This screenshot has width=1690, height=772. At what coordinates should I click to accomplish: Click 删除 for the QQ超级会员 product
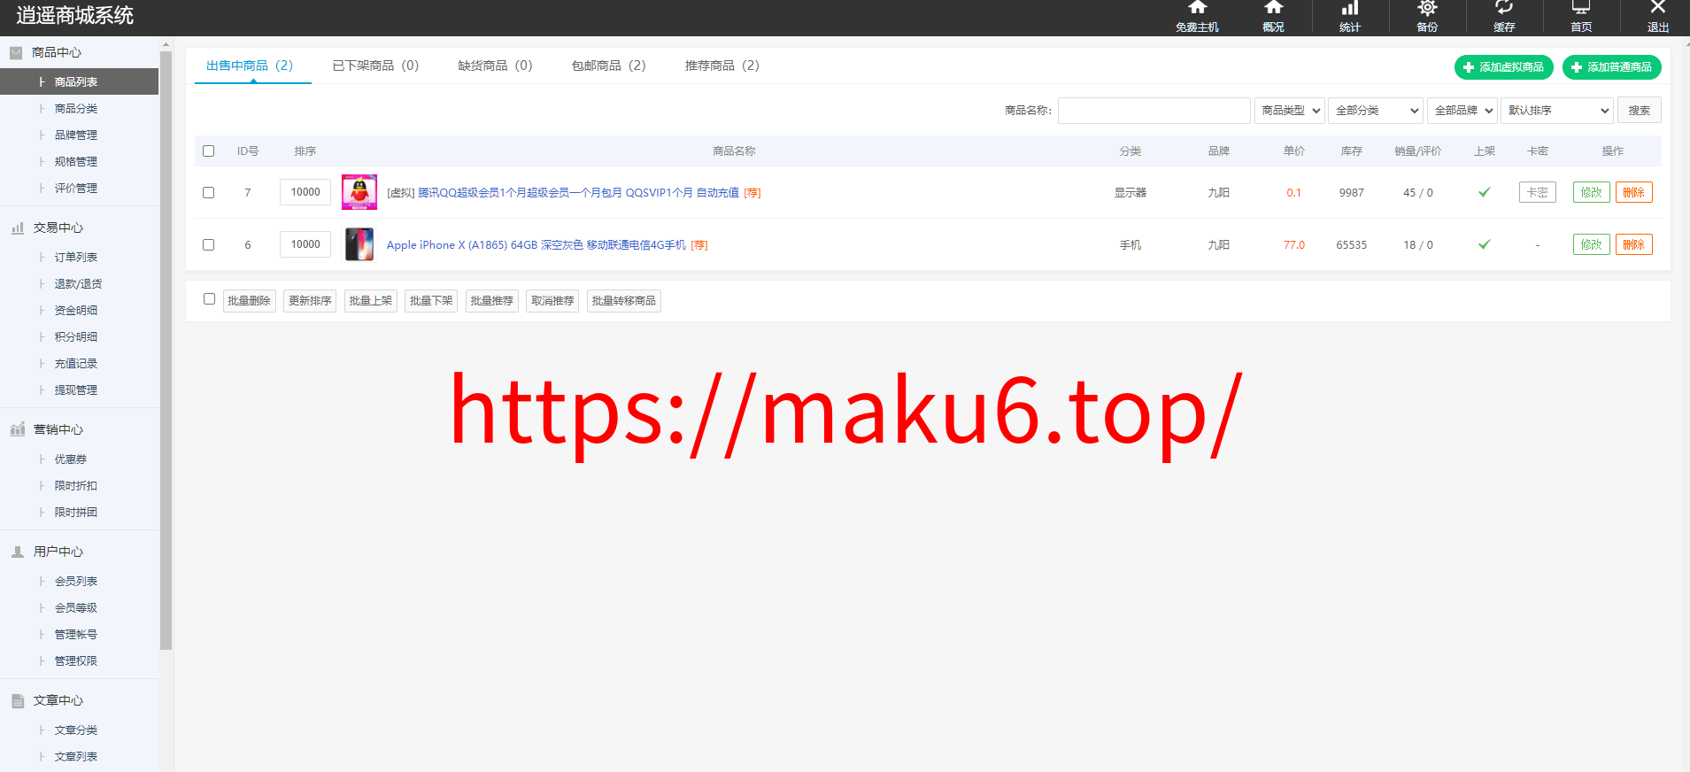point(1633,192)
